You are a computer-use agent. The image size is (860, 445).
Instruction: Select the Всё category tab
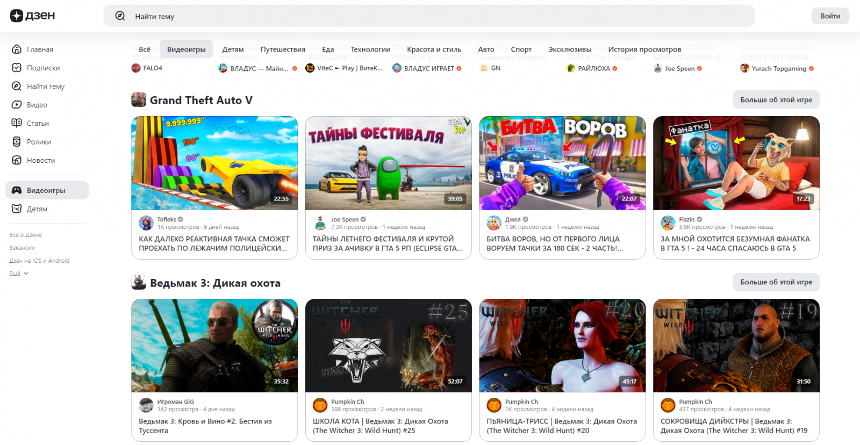point(145,49)
